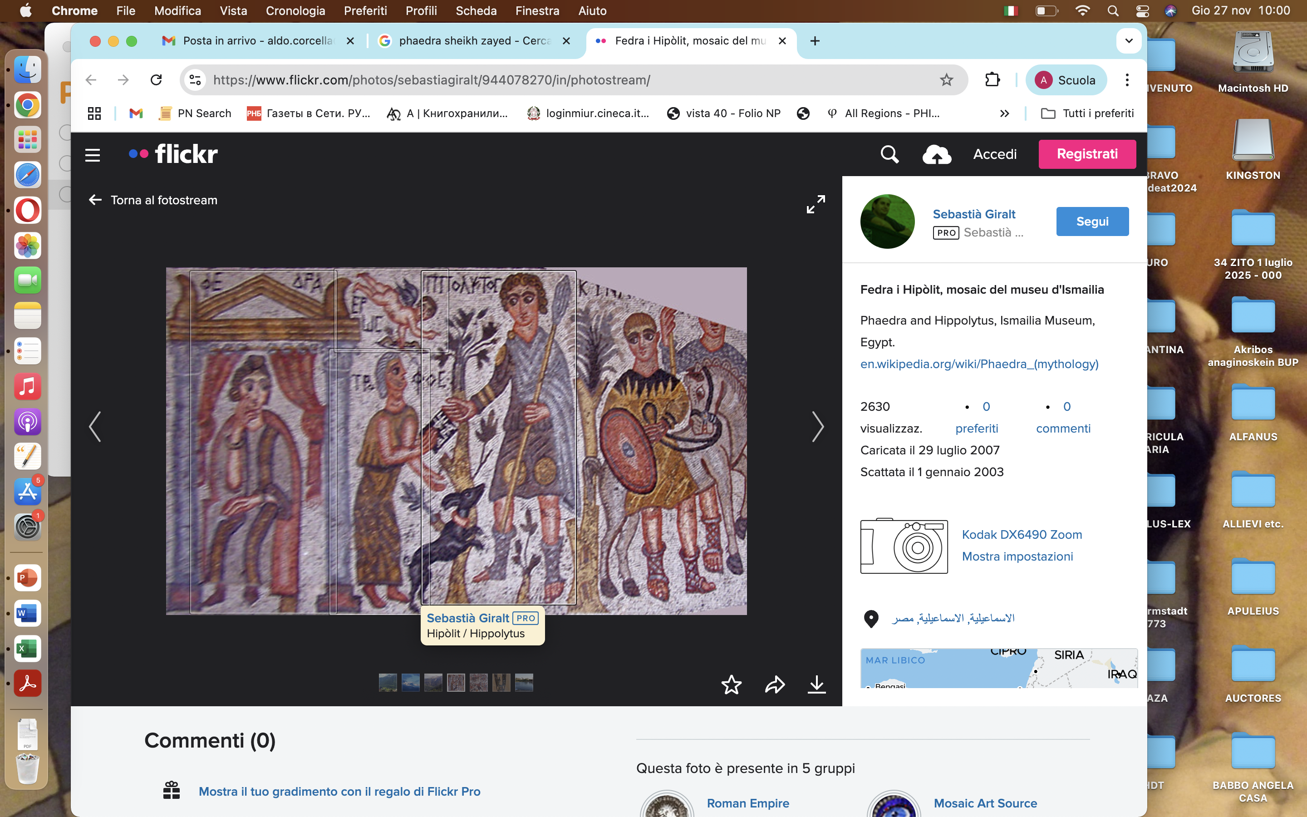This screenshot has height=817, width=1307.
Task: Click the Flickr search magnifier icon
Action: [x=889, y=154]
